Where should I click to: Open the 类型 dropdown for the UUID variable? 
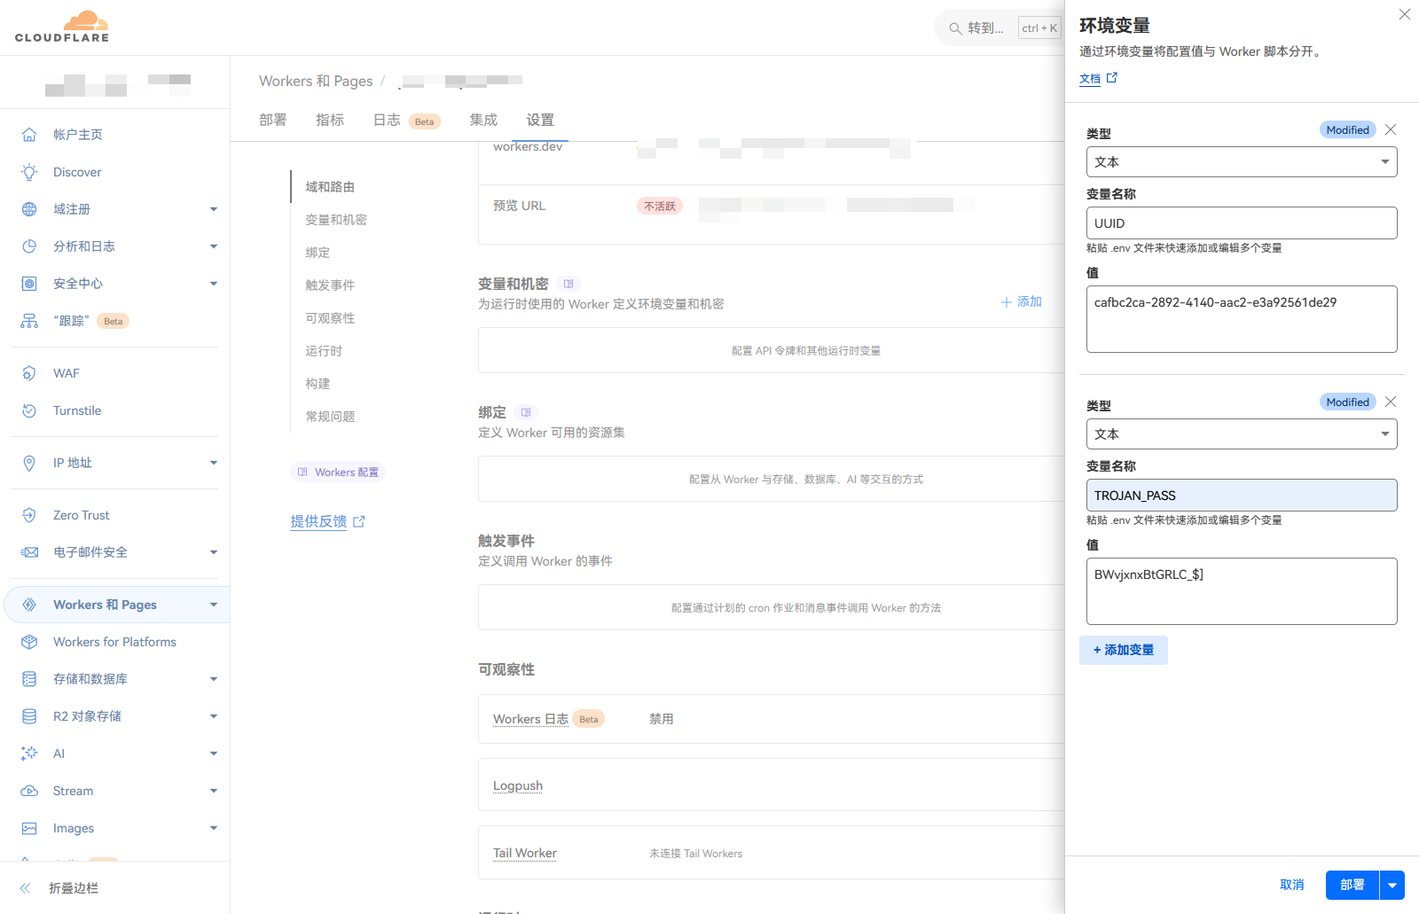pyautogui.click(x=1241, y=161)
